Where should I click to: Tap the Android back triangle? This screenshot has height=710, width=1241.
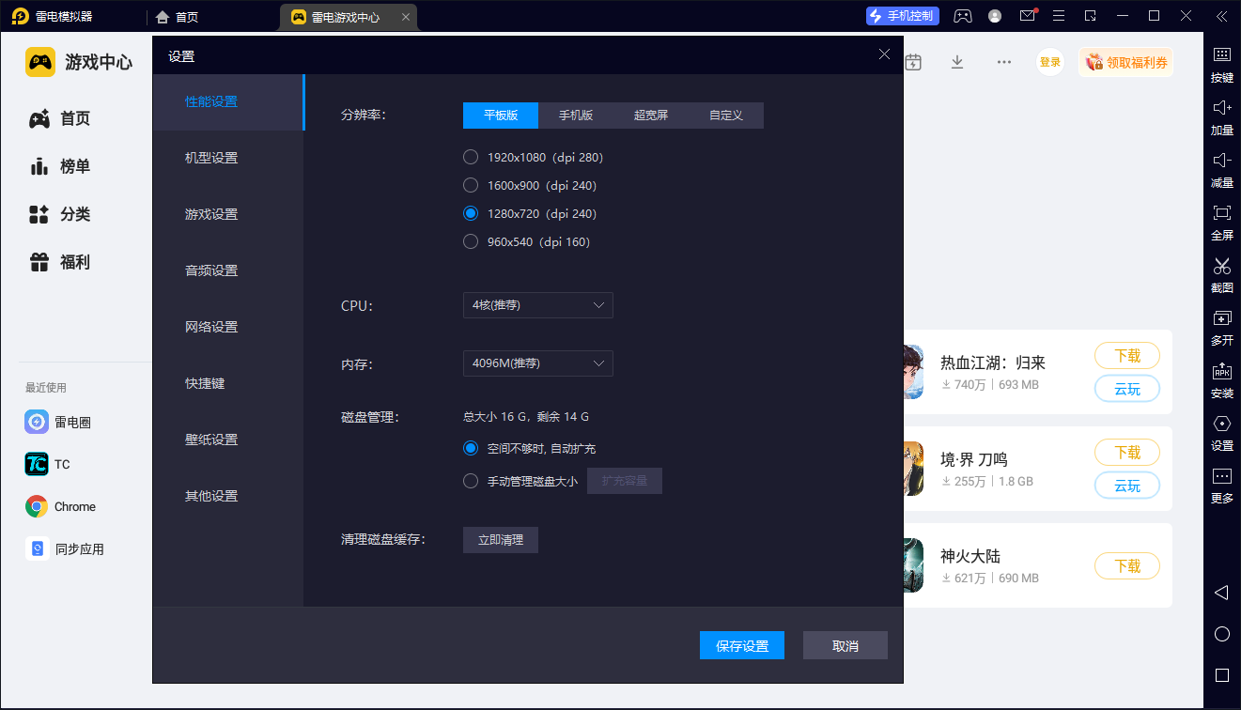[x=1221, y=593]
